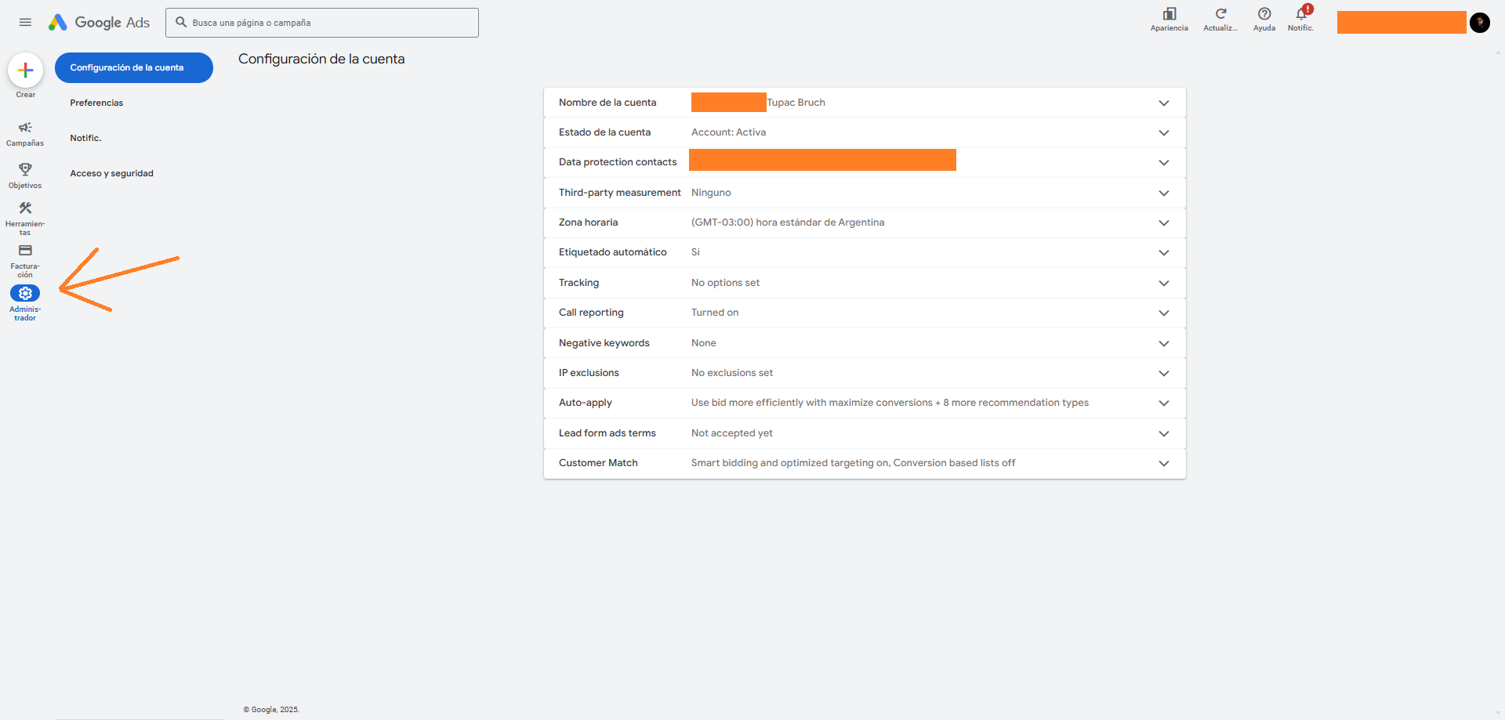The height and width of the screenshot is (720, 1505).
Task: Open the Campañas section icon
Action: (x=25, y=129)
